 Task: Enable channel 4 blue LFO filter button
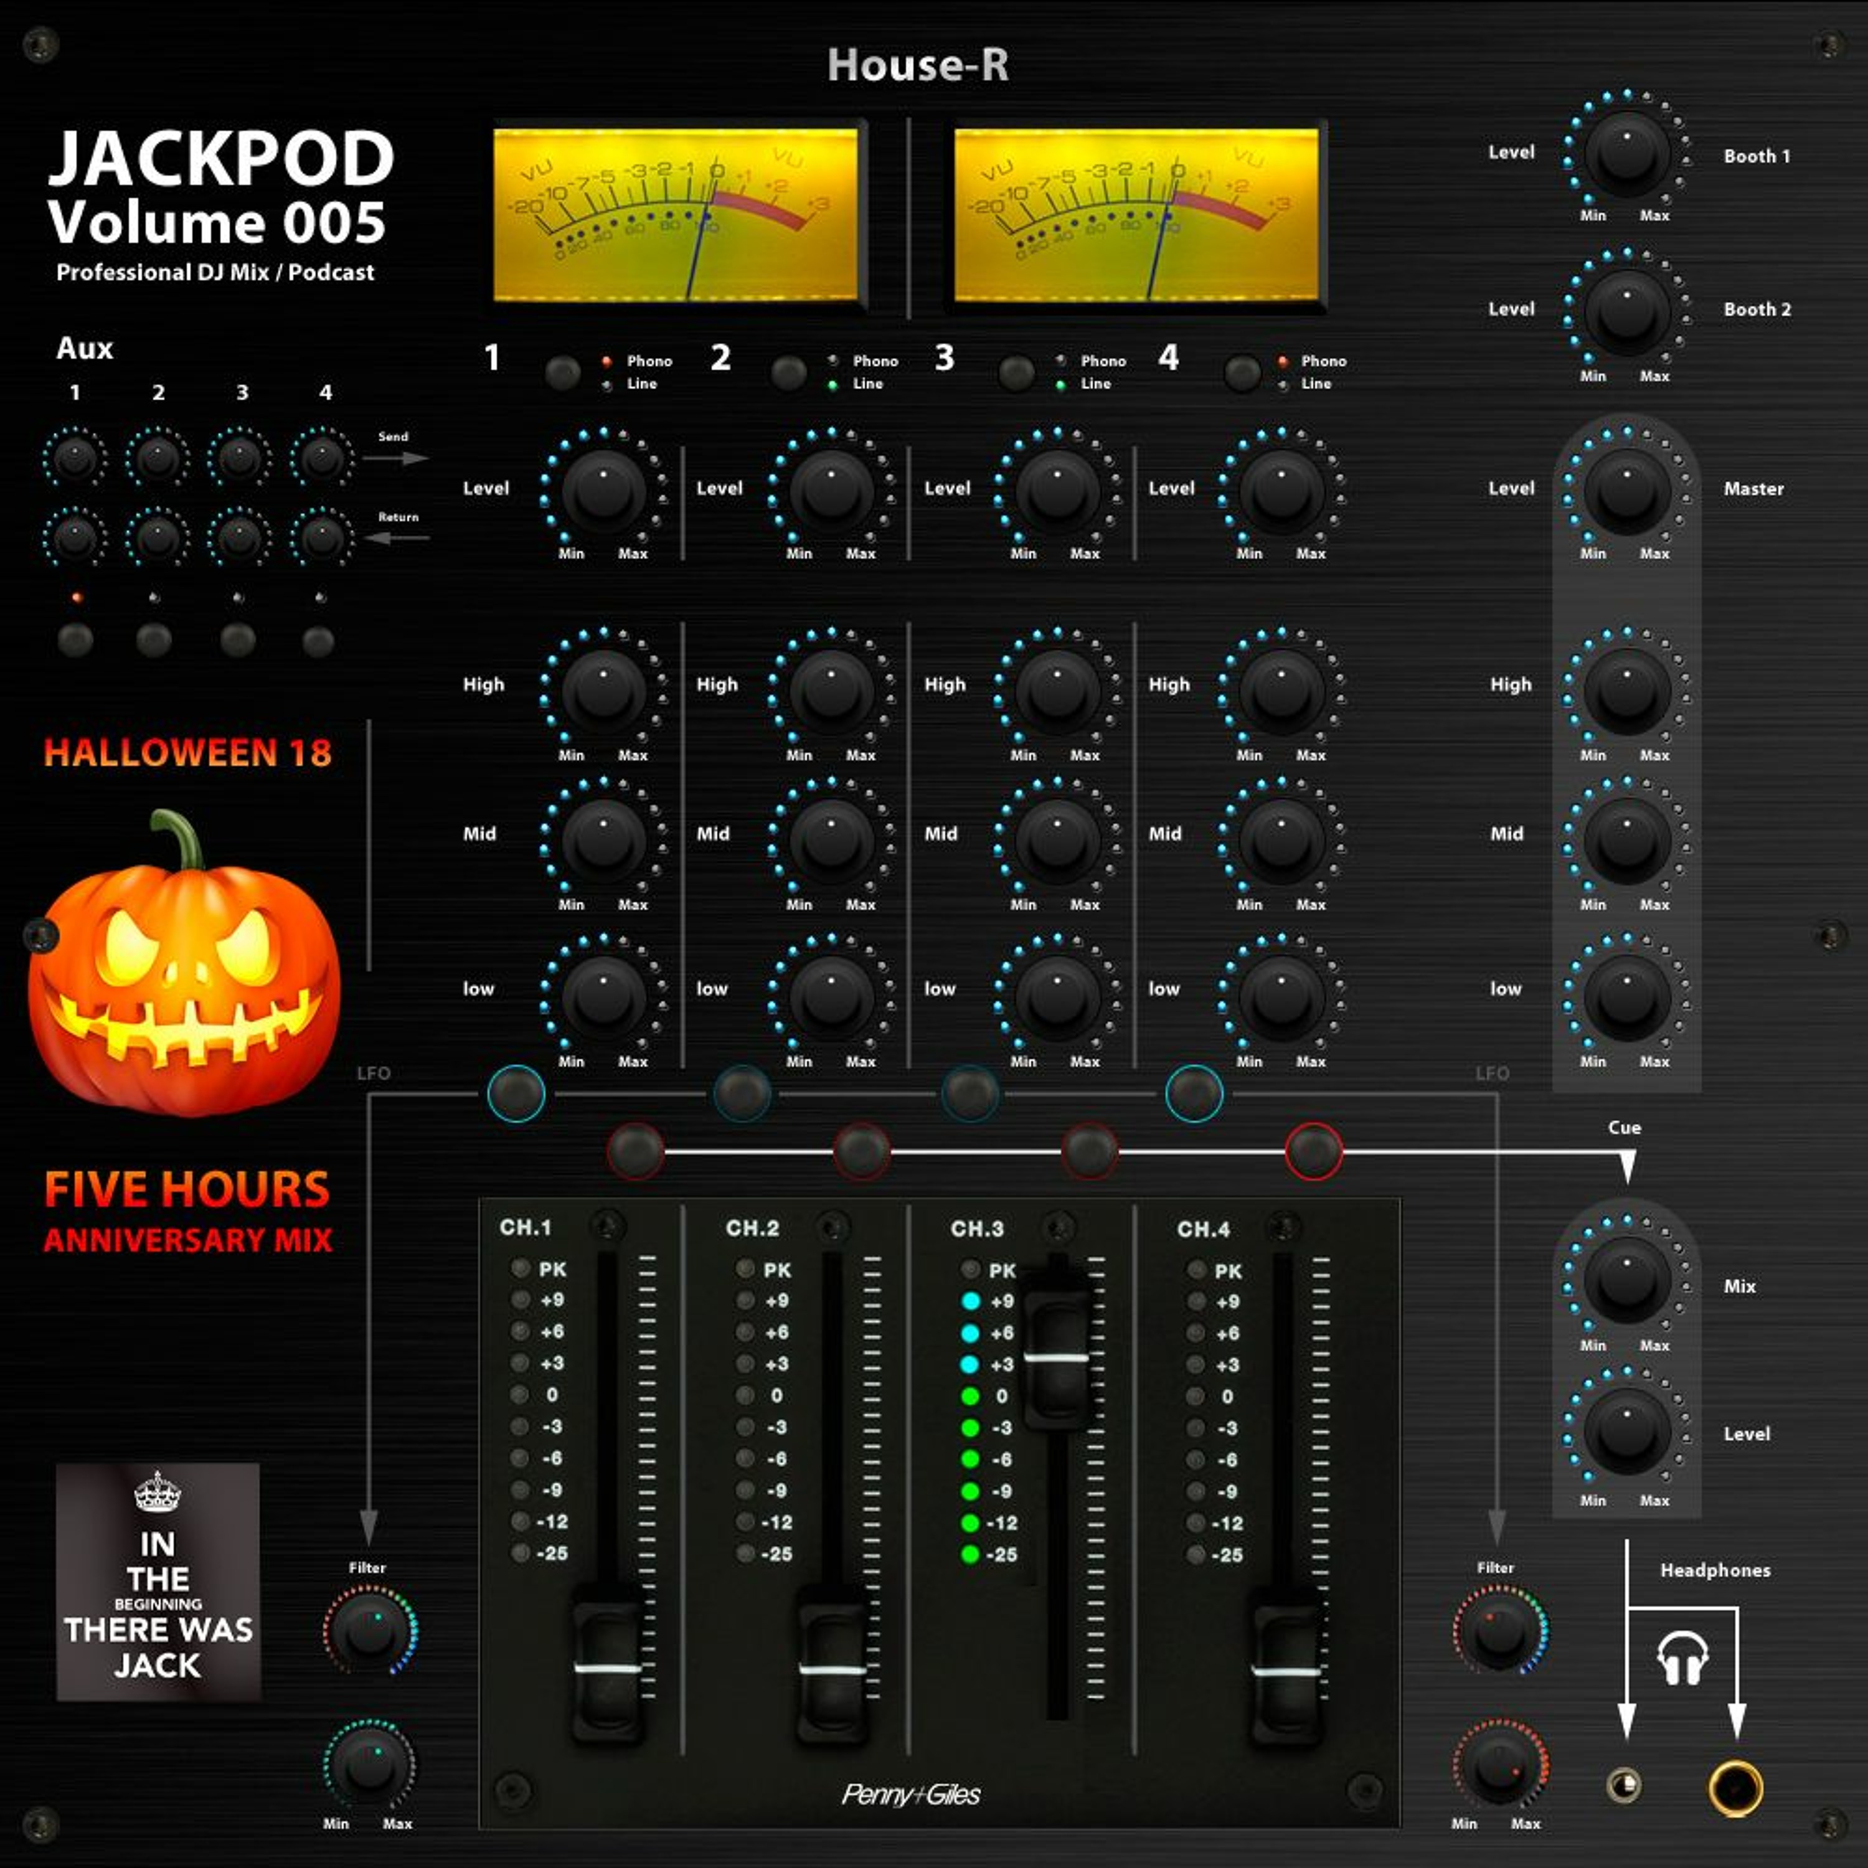coord(1195,1093)
